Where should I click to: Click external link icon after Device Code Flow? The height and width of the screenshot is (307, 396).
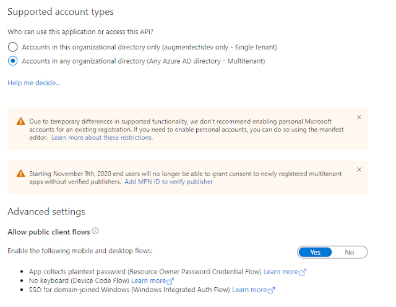tap(171, 281)
